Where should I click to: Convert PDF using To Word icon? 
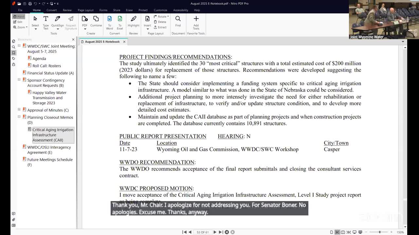pyautogui.click(x=109, y=22)
